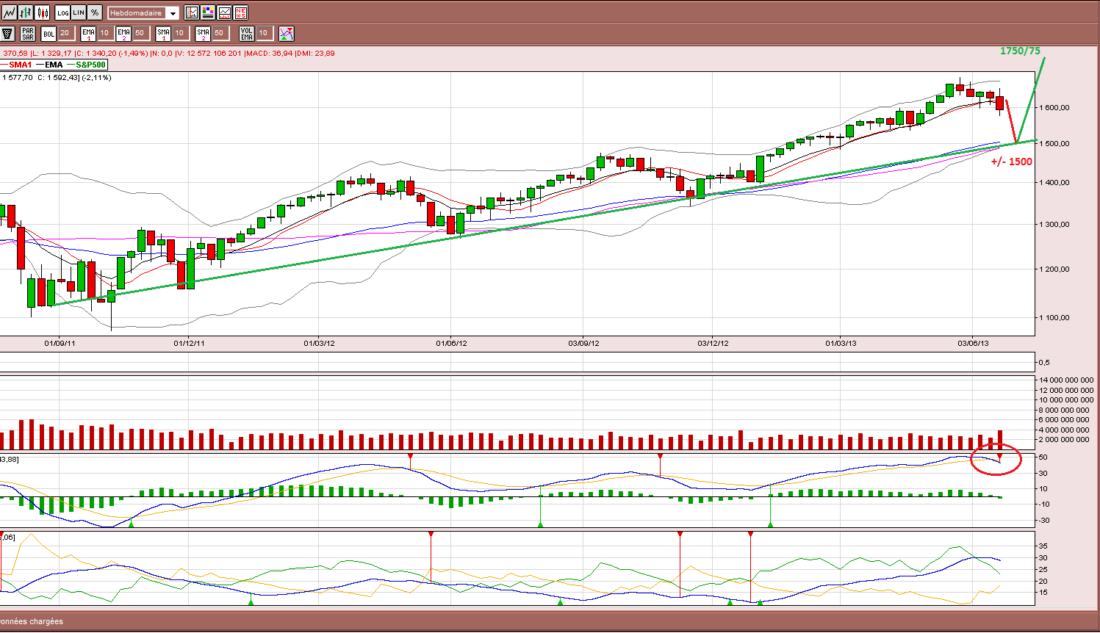This screenshot has width=1100, height=633.
Task: Edit the EMA 1 period field
Action: click(x=104, y=33)
